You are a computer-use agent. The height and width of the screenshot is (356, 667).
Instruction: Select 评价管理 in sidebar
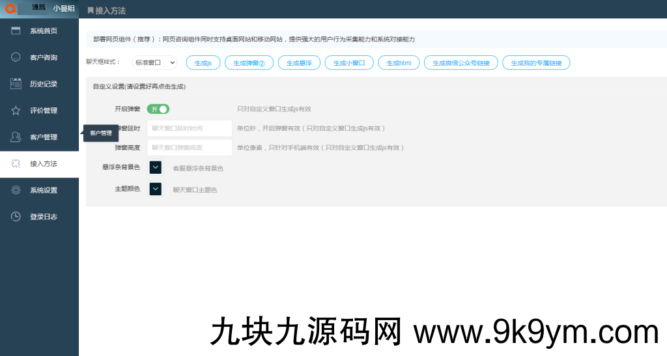(x=39, y=111)
